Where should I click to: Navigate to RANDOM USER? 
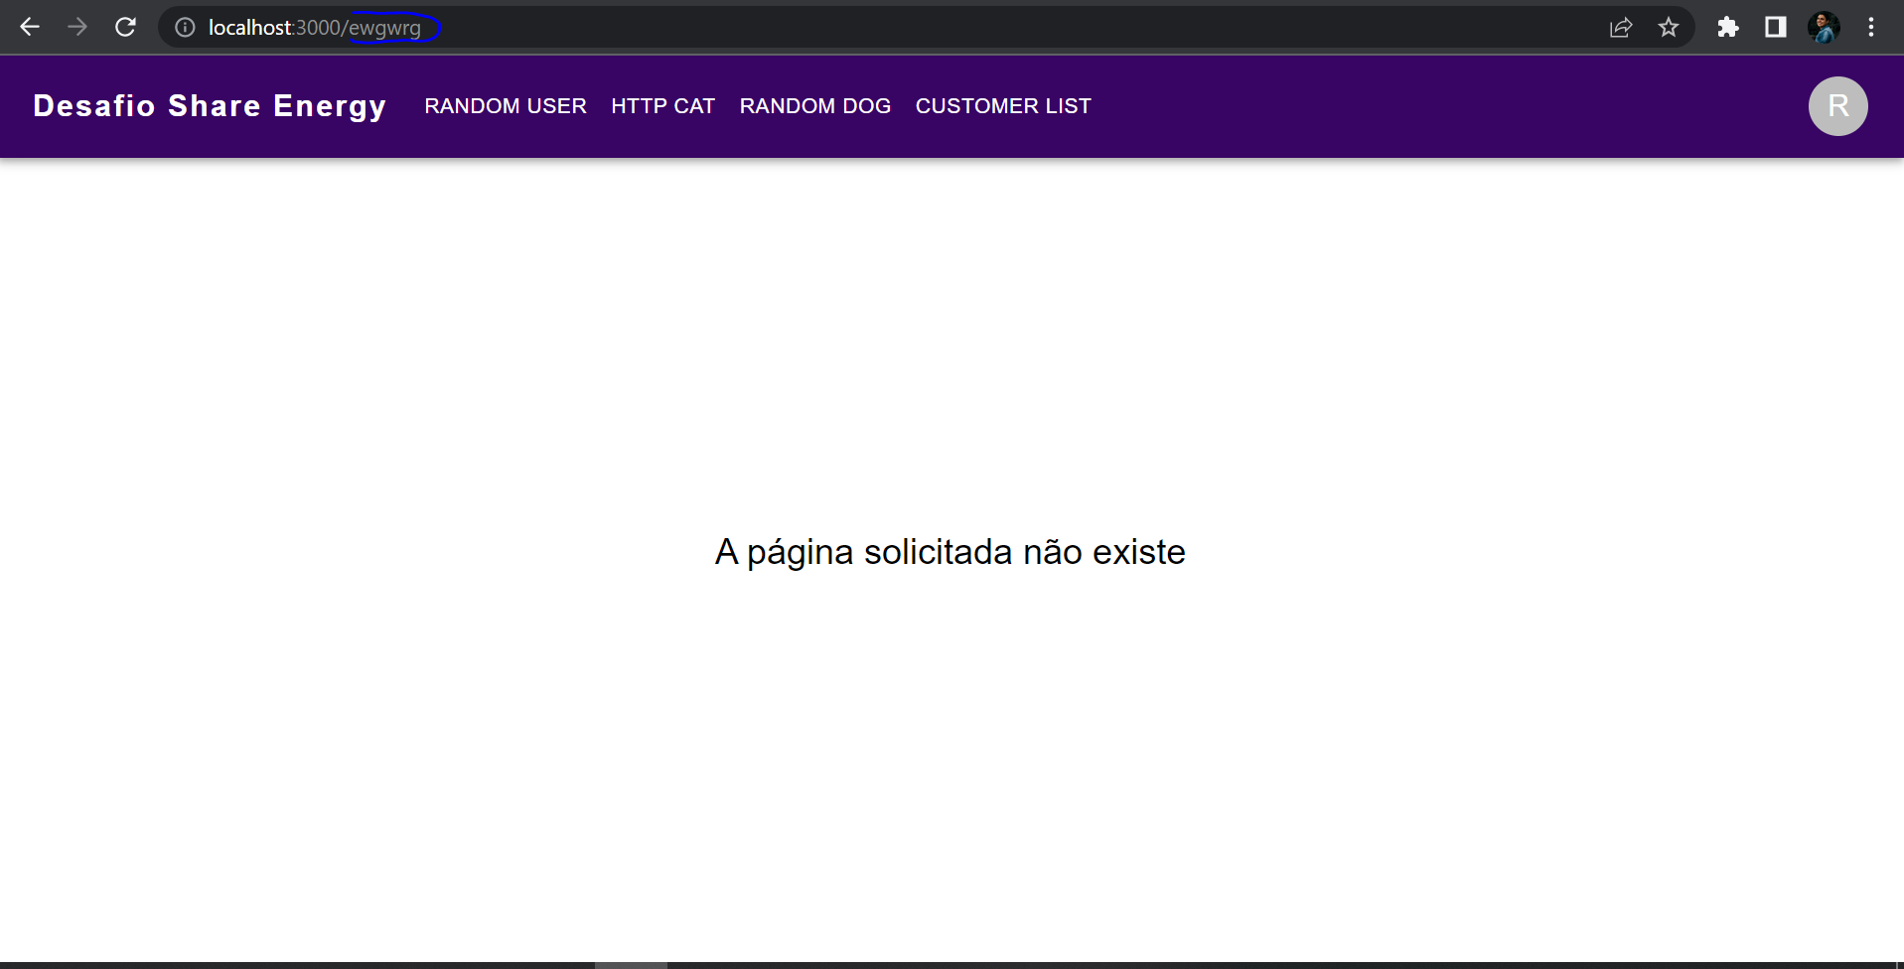pyautogui.click(x=505, y=105)
